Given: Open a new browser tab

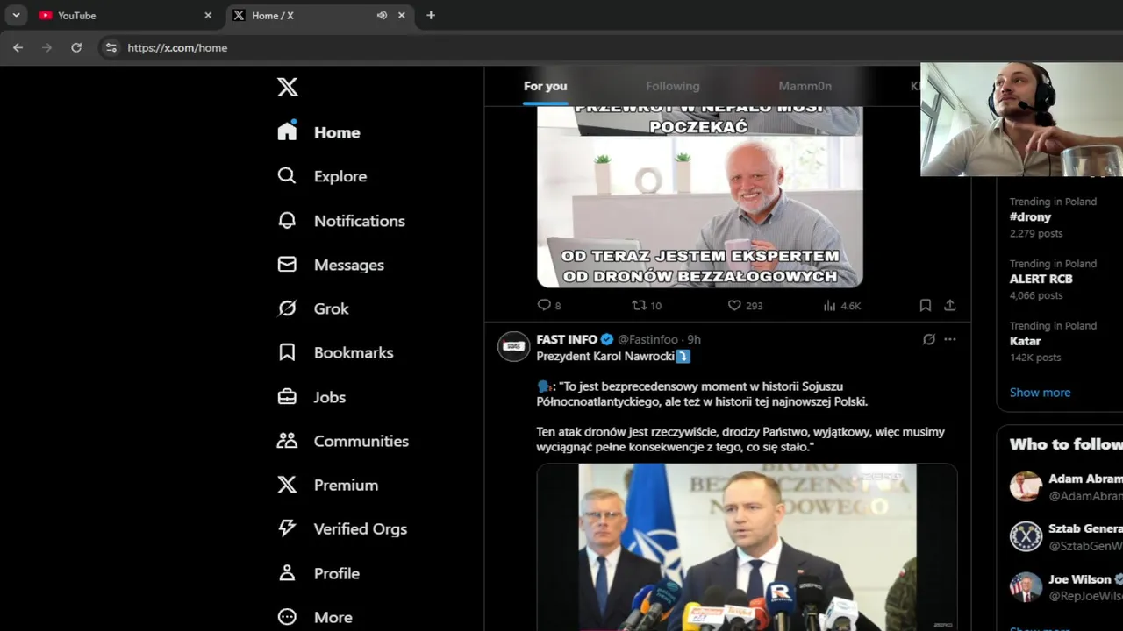Looking at the screenshot, I should (431, 15).
